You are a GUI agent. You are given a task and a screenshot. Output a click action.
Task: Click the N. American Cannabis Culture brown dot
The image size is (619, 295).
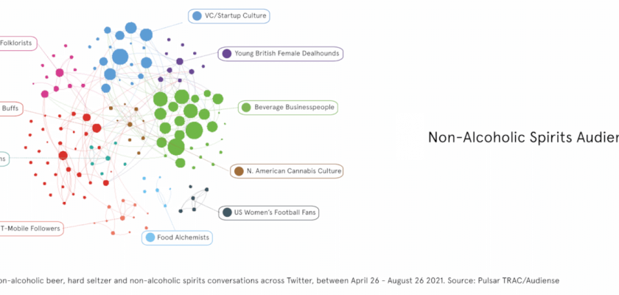238,172
